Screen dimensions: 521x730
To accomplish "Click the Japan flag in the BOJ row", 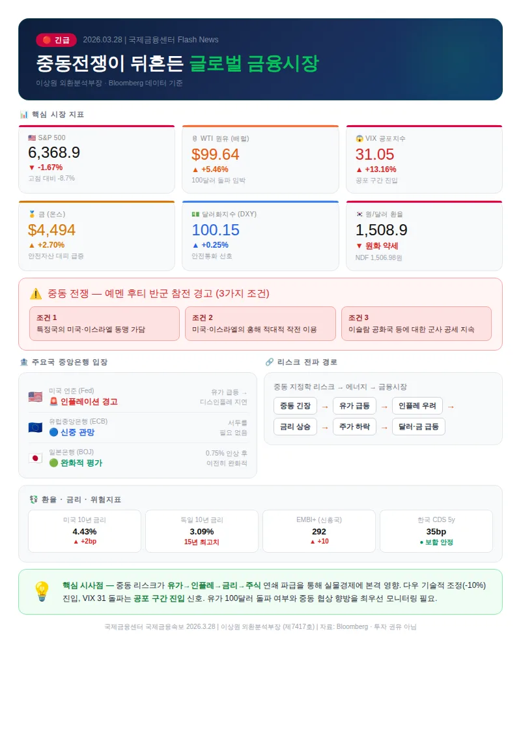I will click(35, 458).
